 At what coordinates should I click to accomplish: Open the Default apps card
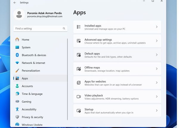(x=117, y=55)
